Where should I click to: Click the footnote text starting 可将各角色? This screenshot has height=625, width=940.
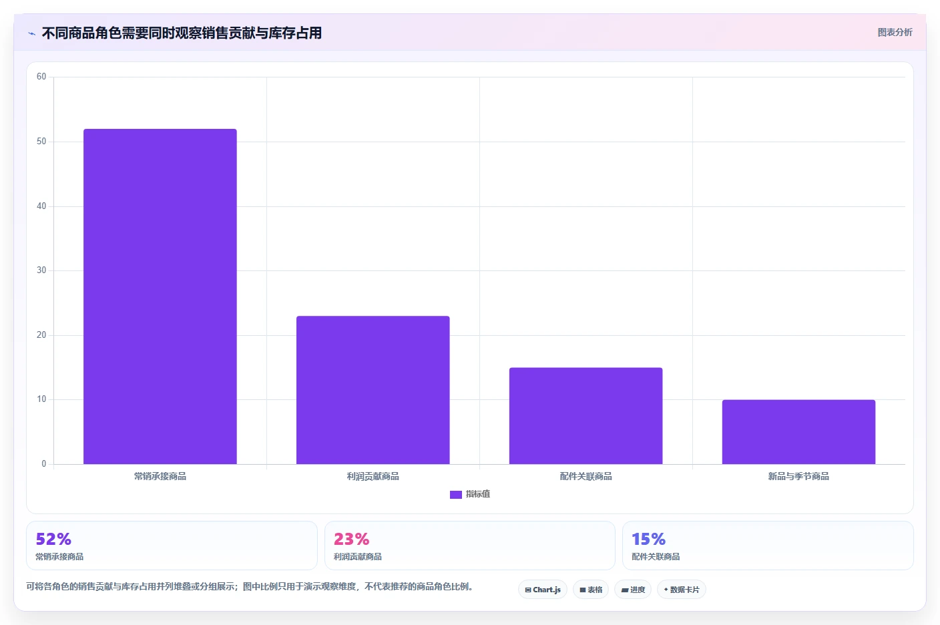[250, 586]
